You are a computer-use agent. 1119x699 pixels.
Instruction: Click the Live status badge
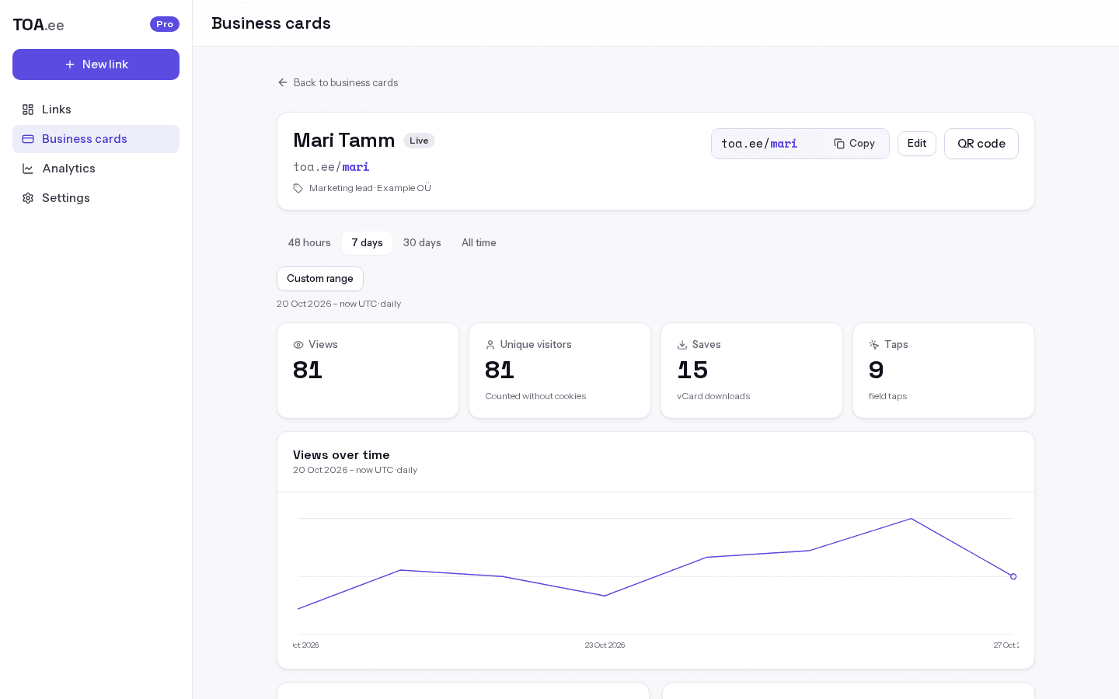[419, 141]
